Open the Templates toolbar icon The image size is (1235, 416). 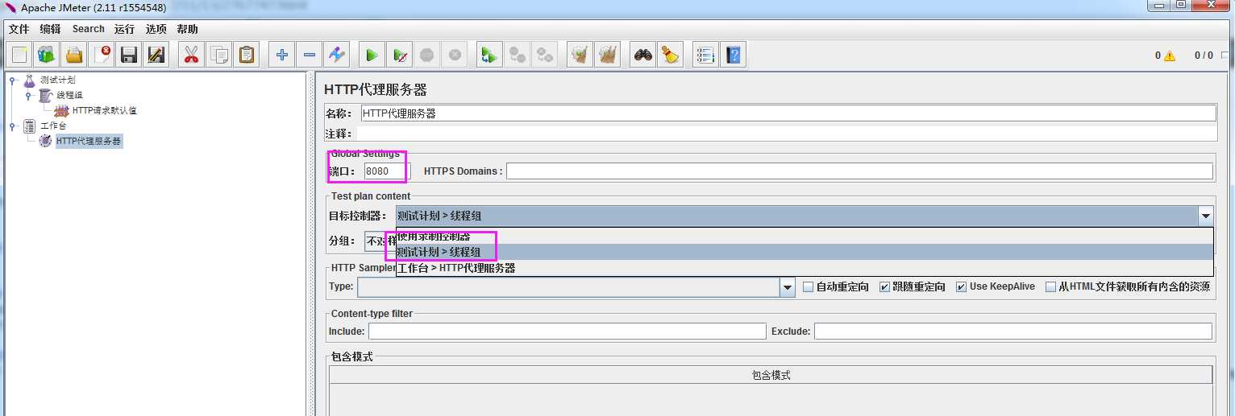(47, 55)
